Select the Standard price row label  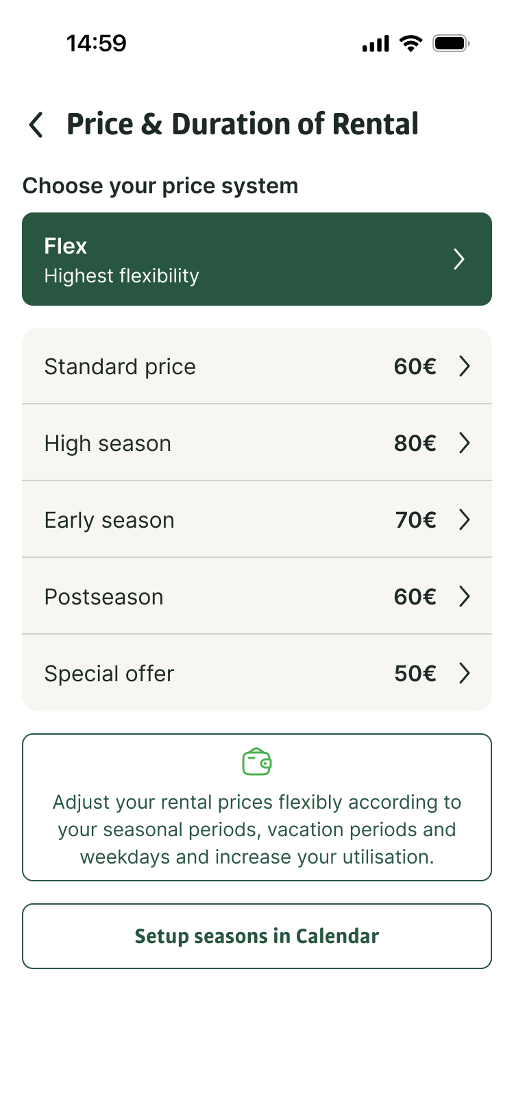click(120, 367)
